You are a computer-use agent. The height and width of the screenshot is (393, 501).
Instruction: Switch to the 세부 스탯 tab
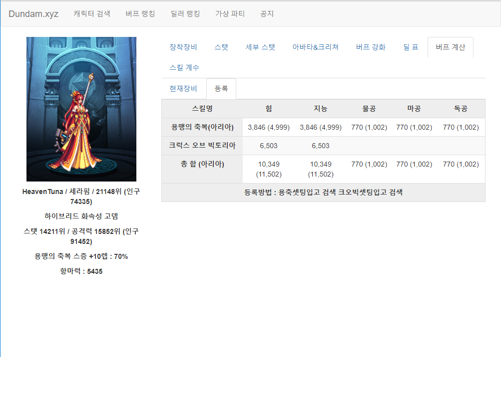[x=260, y=47]
